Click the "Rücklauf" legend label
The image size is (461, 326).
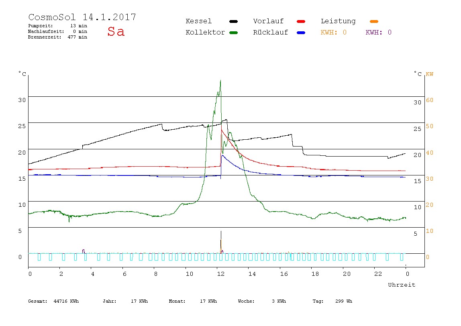(271, 33)
